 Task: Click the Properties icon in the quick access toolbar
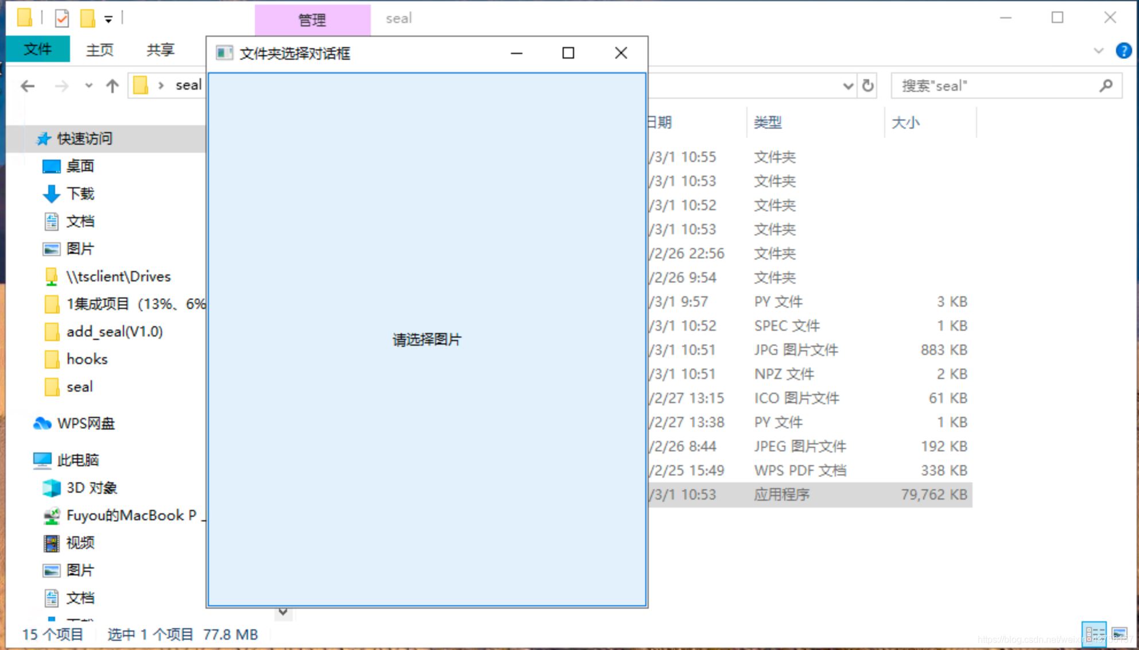coord(62,17)
